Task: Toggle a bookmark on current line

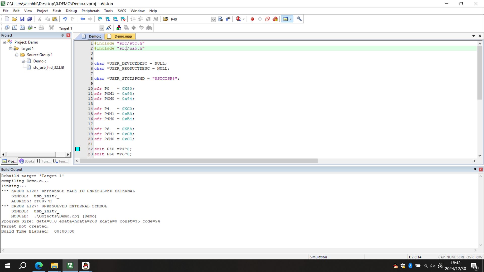Action: coord(100,19)
